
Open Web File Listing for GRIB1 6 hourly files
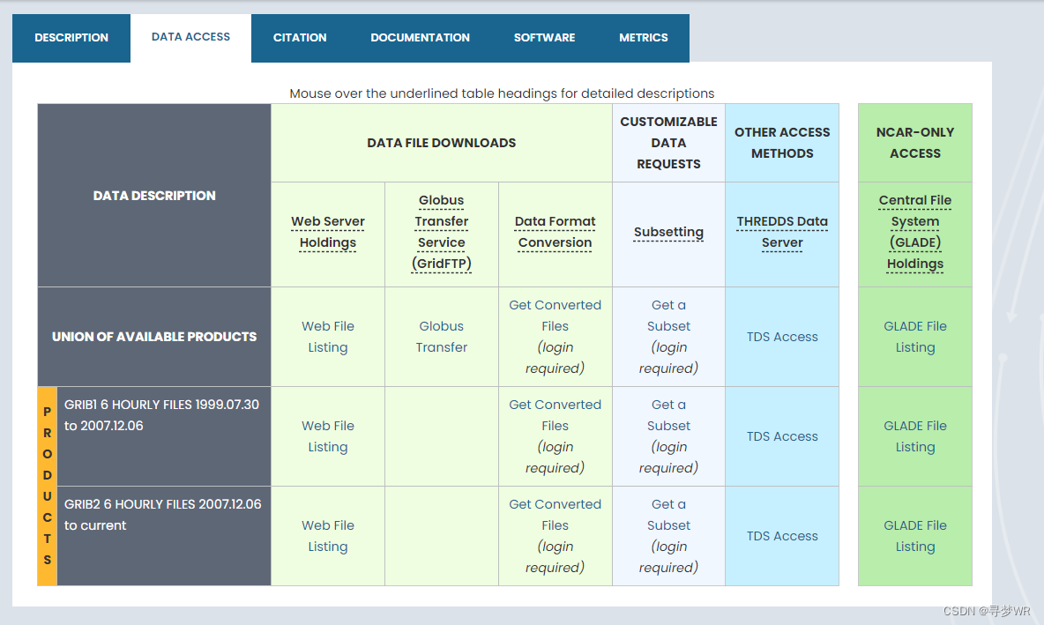[328, 436]
